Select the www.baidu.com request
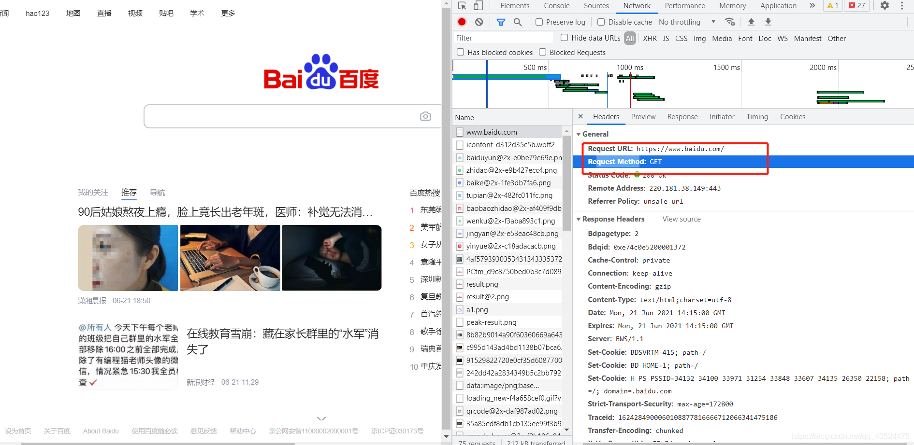This screenshot has height=445, width=914. click(508, 132)
